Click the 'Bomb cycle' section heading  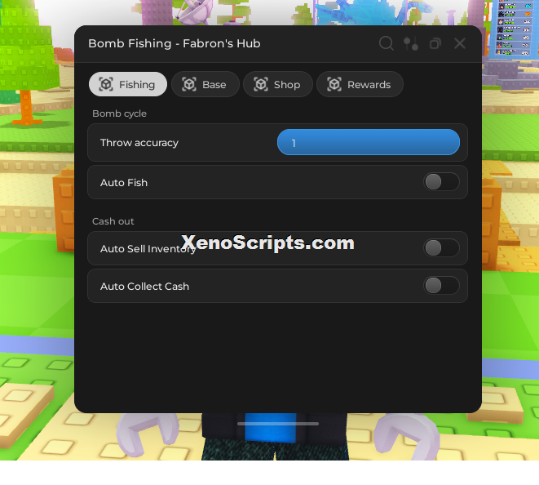pos(119,113)
